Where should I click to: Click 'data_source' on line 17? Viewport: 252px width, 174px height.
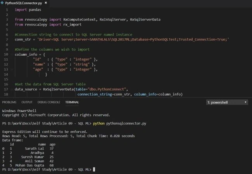pos(26,89)
